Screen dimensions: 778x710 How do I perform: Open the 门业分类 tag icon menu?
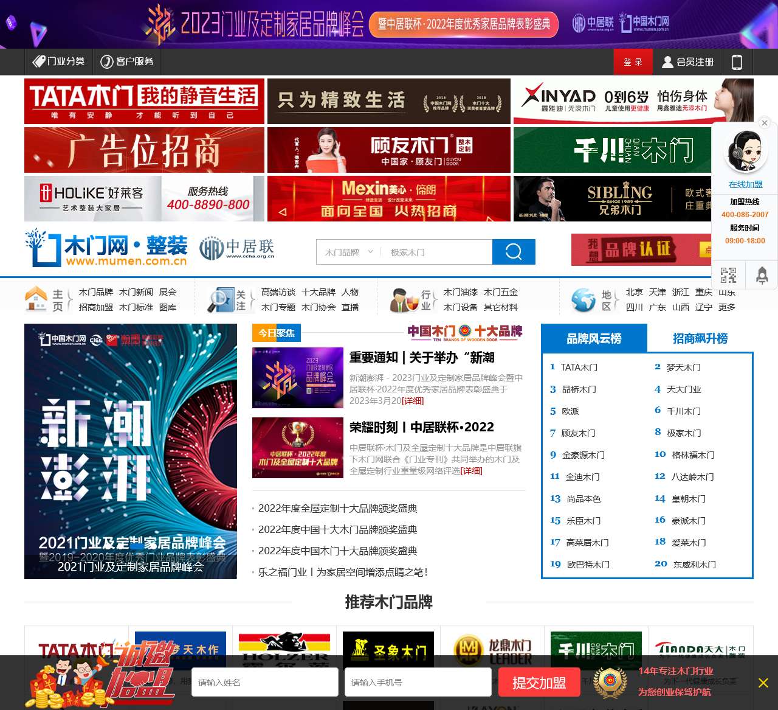click(58, 61)
